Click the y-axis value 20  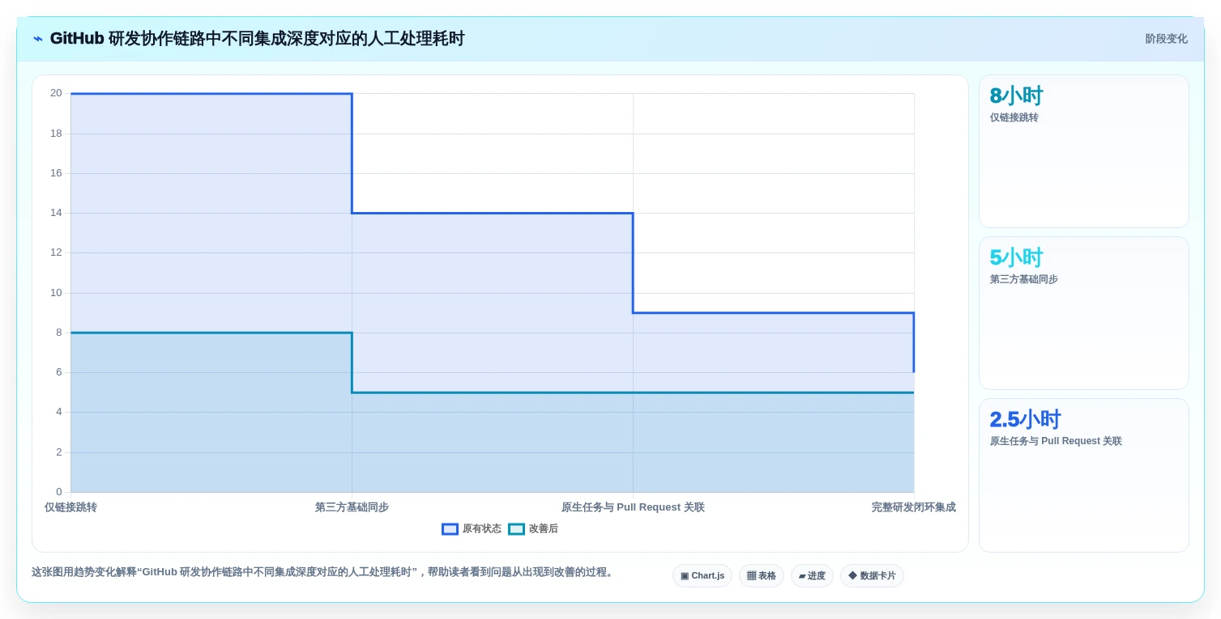point(56,93)
